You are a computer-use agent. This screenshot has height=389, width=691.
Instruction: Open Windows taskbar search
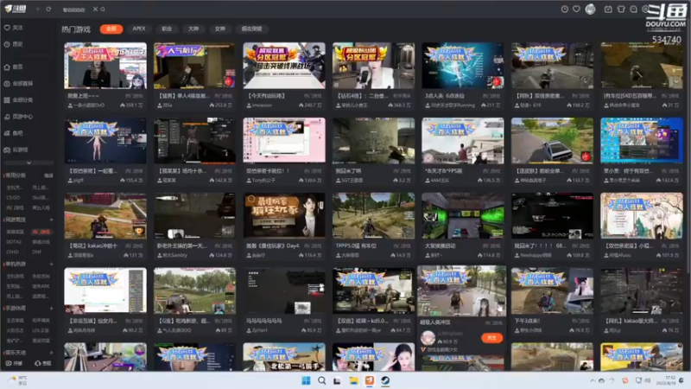click(321, 380)
